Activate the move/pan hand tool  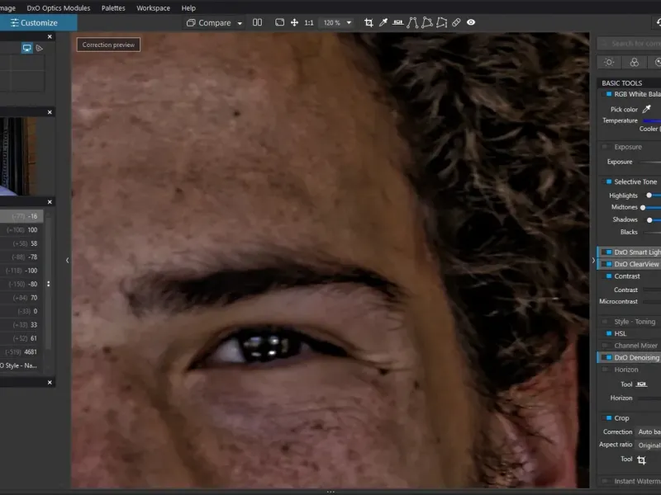click(x=294, y=23)
